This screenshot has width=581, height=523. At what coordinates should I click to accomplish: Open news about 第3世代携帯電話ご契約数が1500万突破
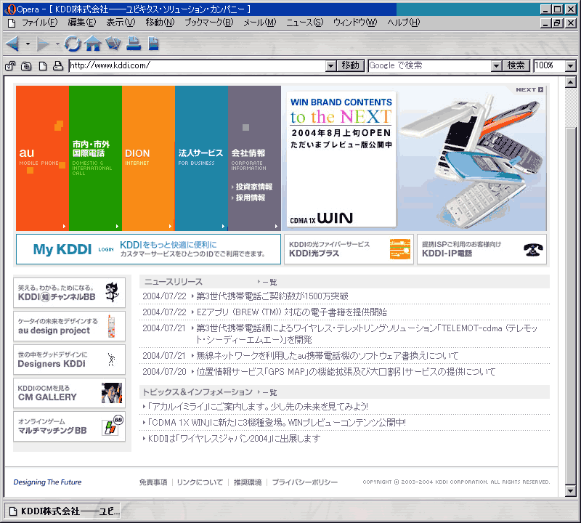(x=272, y=296)
